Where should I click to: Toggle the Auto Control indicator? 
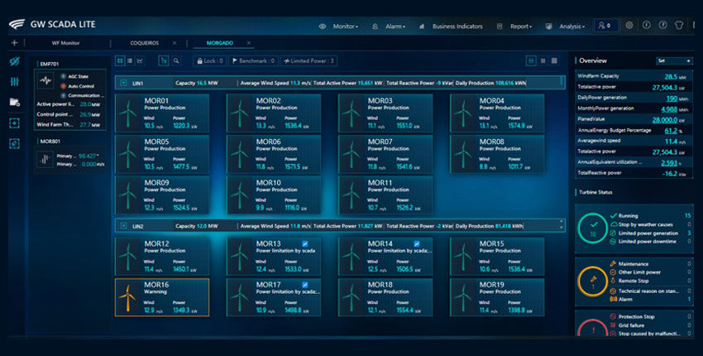click(63, 86)
